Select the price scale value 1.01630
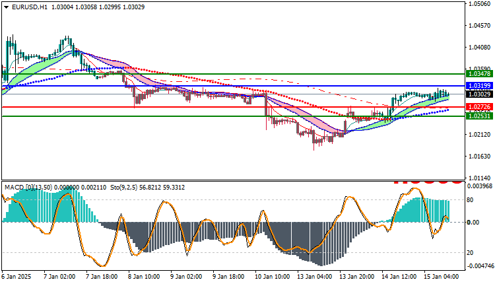The height and width of the screenshot is (284, 495). point(480,157)
